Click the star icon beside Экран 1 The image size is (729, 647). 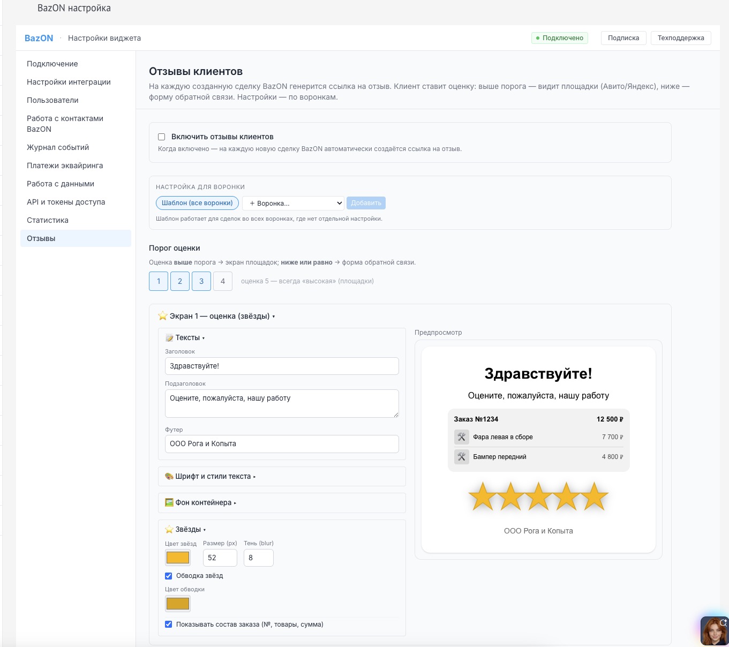coord(163,316)
